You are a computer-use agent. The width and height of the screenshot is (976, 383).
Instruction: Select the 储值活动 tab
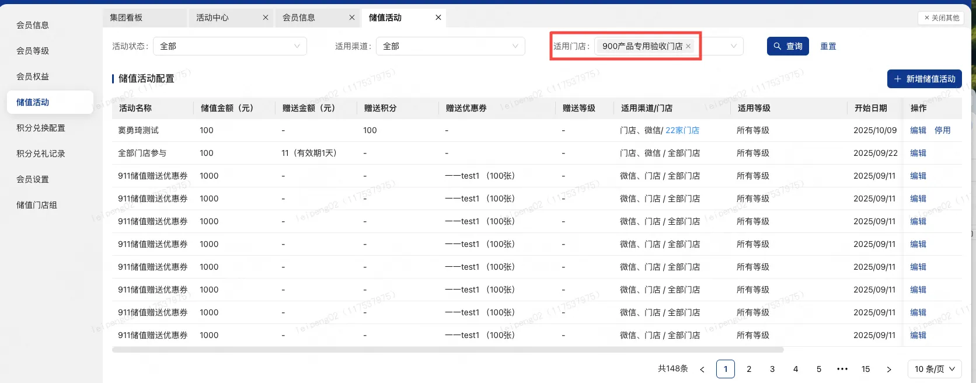point(404,18)
